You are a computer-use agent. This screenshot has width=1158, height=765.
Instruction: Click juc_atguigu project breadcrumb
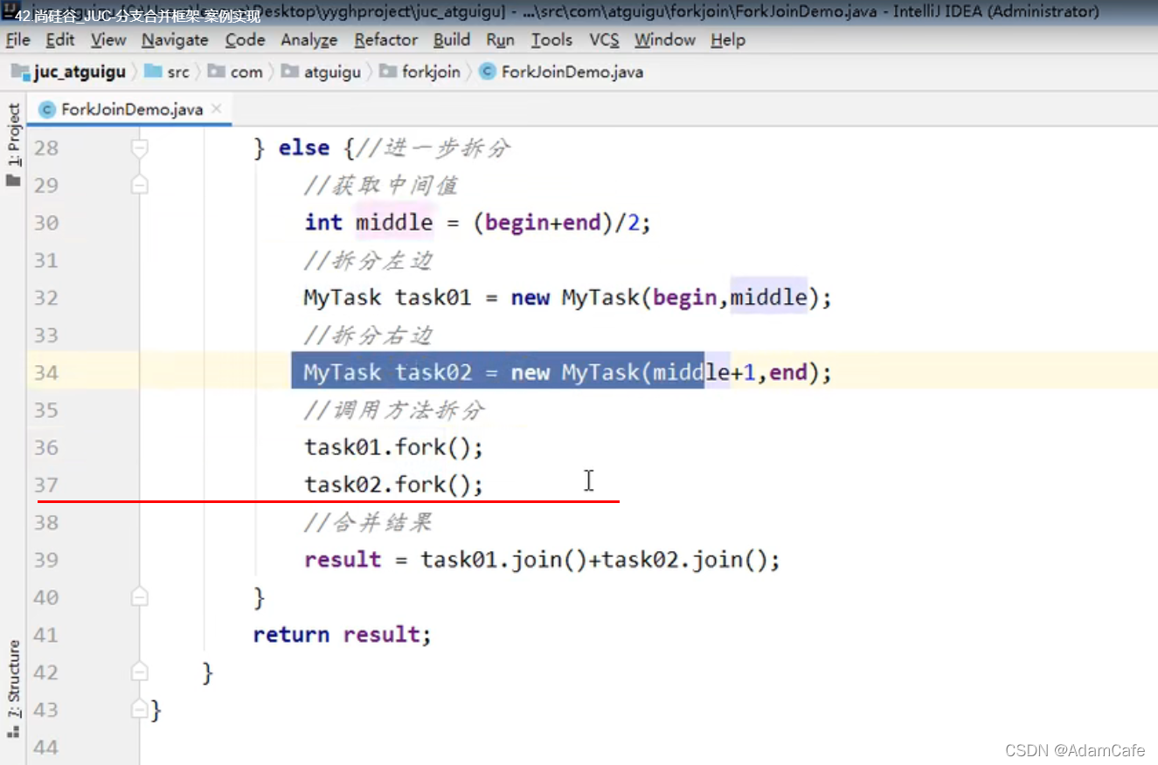[x=69, y=72]
